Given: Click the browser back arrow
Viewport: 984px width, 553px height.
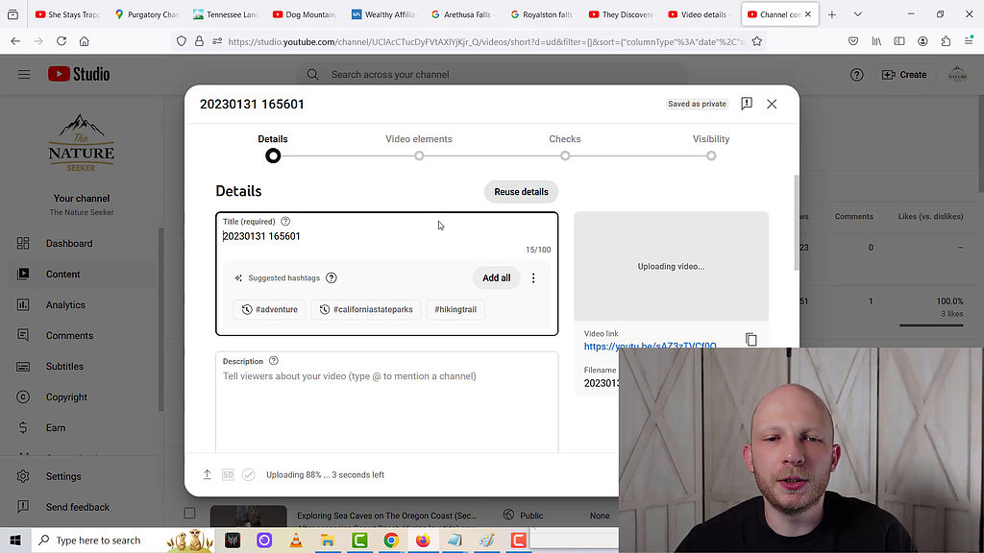Looking at the screenshot, I should [15, 41].
